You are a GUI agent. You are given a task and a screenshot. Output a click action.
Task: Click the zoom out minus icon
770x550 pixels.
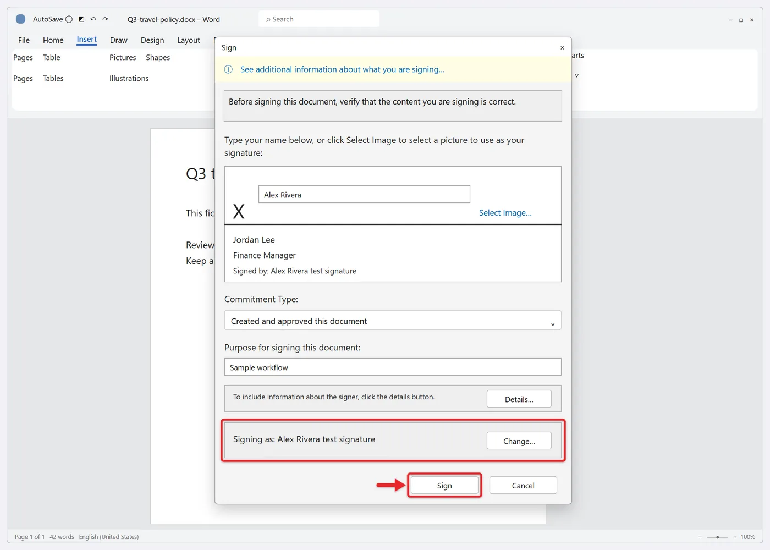(x=700, y=537)
